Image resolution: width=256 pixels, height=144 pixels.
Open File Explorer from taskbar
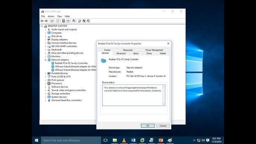[115, 140]
